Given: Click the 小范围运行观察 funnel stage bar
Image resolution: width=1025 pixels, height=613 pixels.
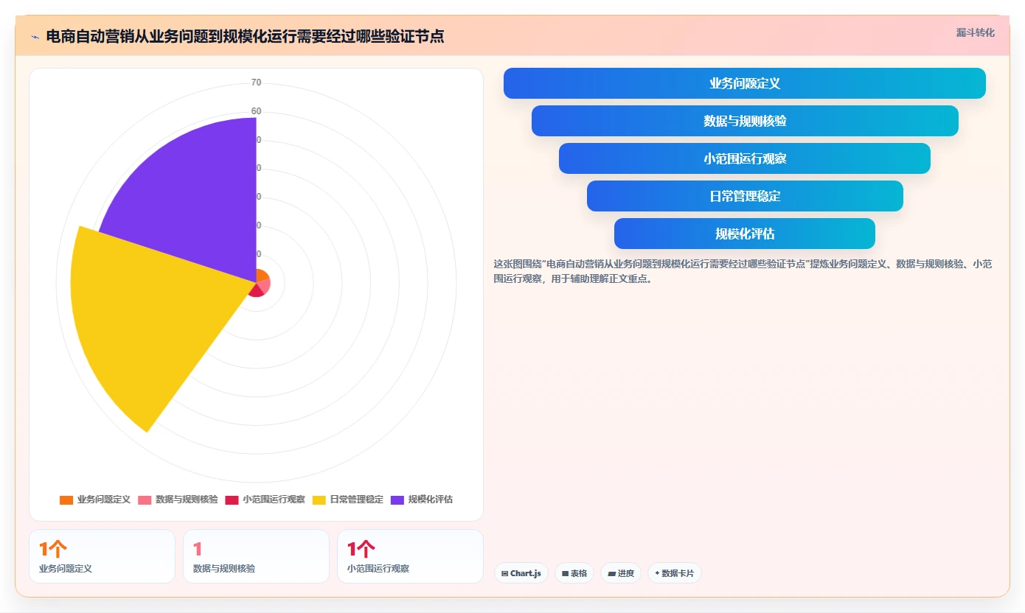Looking at the screenshot, I should point(745,158).
